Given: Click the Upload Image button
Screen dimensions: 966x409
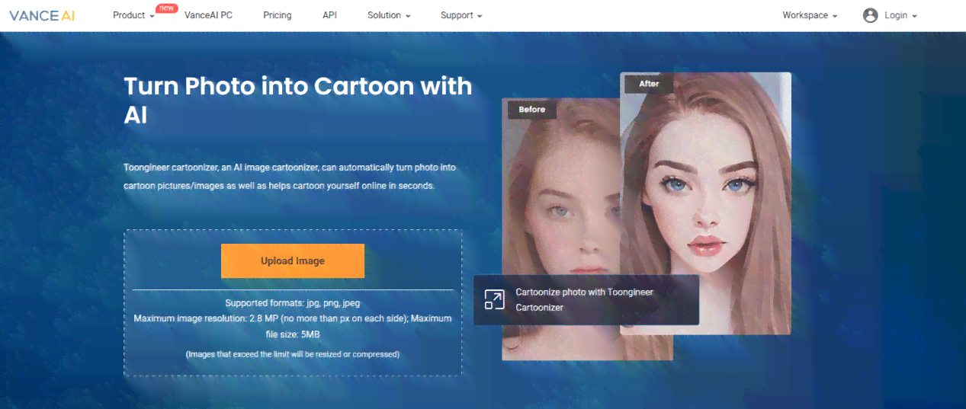Looking at the screenshot, I should (x=293, y=260).
